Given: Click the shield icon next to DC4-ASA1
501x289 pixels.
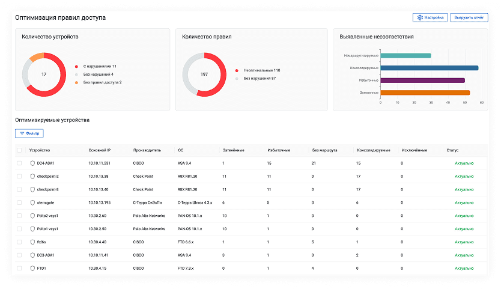Looking at the screenshot, I should click(32, 163).
